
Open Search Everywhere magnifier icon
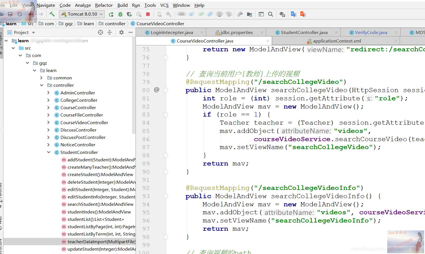(271, 14)
